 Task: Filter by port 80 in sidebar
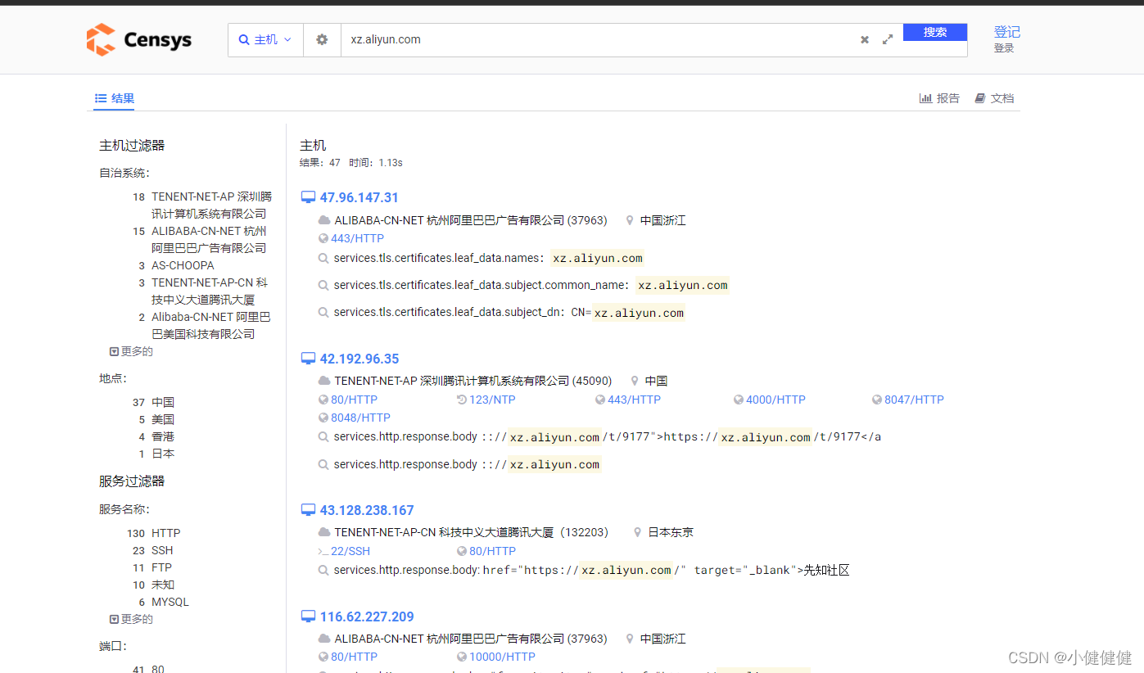(158, 669)
